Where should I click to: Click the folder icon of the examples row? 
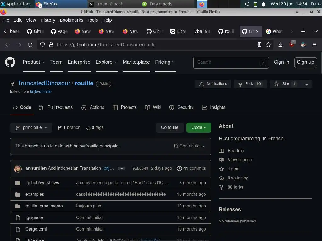18,195
